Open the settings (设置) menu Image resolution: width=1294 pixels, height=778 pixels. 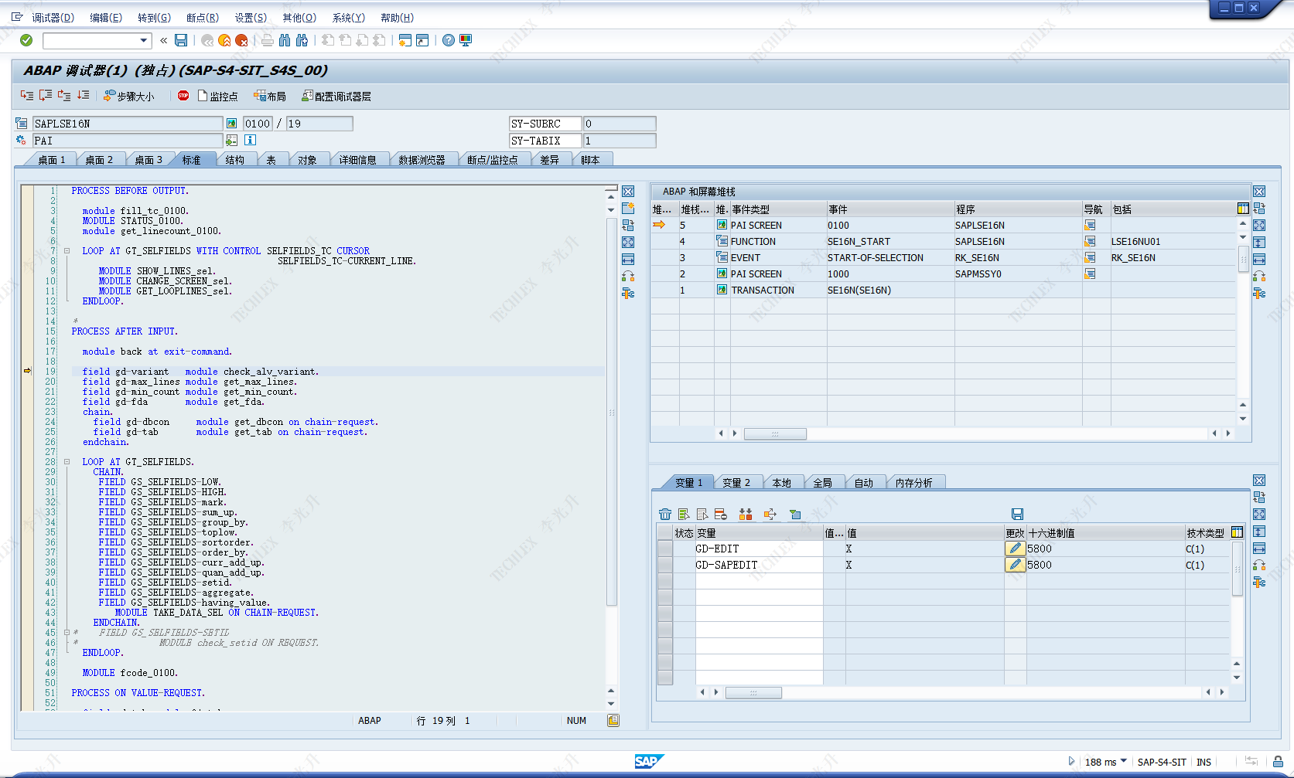click(x=251, y=17)
